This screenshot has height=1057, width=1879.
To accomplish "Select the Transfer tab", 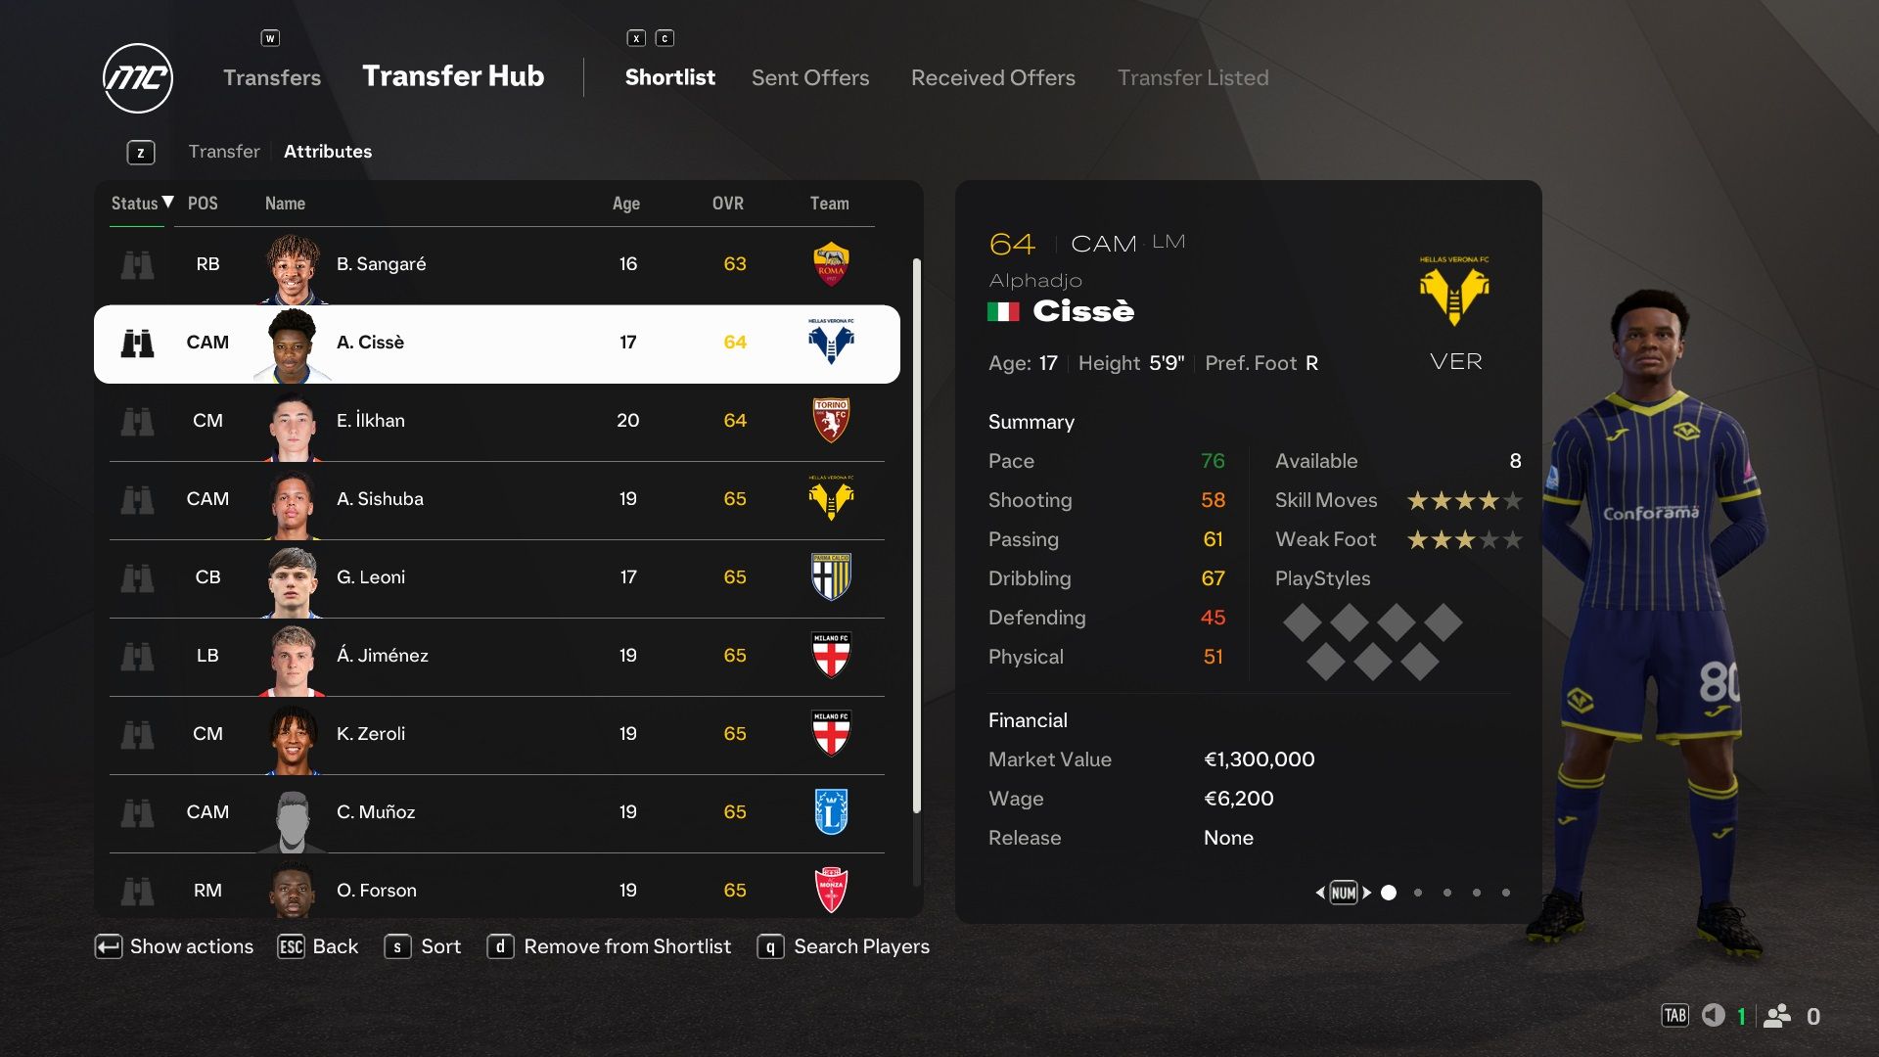I will (223, 151).
